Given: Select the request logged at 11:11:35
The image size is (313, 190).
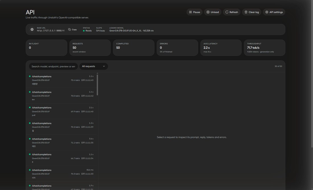Looking at the screenshot, I should click(x=61, y=142).
